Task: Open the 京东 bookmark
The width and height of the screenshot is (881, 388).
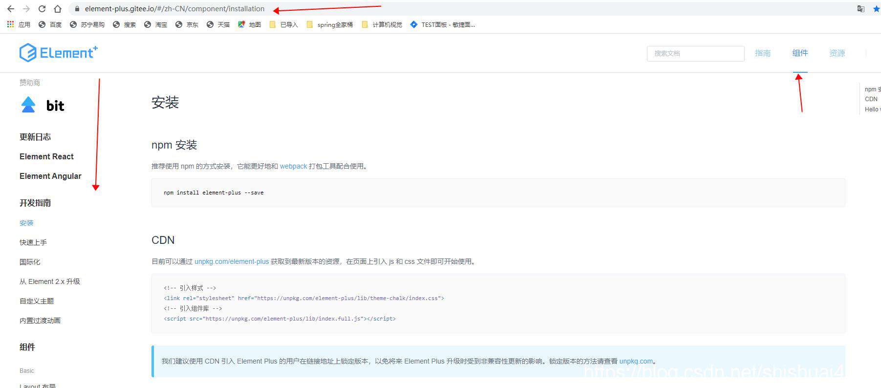Action: tap(187, 24)
